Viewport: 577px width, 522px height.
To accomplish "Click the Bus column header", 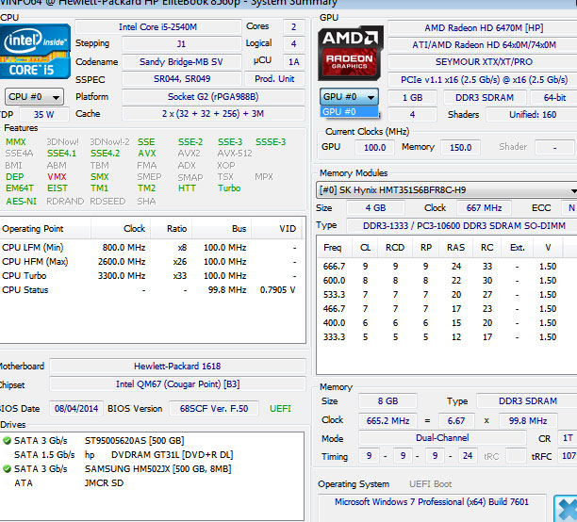I will (x=222, y=229).
